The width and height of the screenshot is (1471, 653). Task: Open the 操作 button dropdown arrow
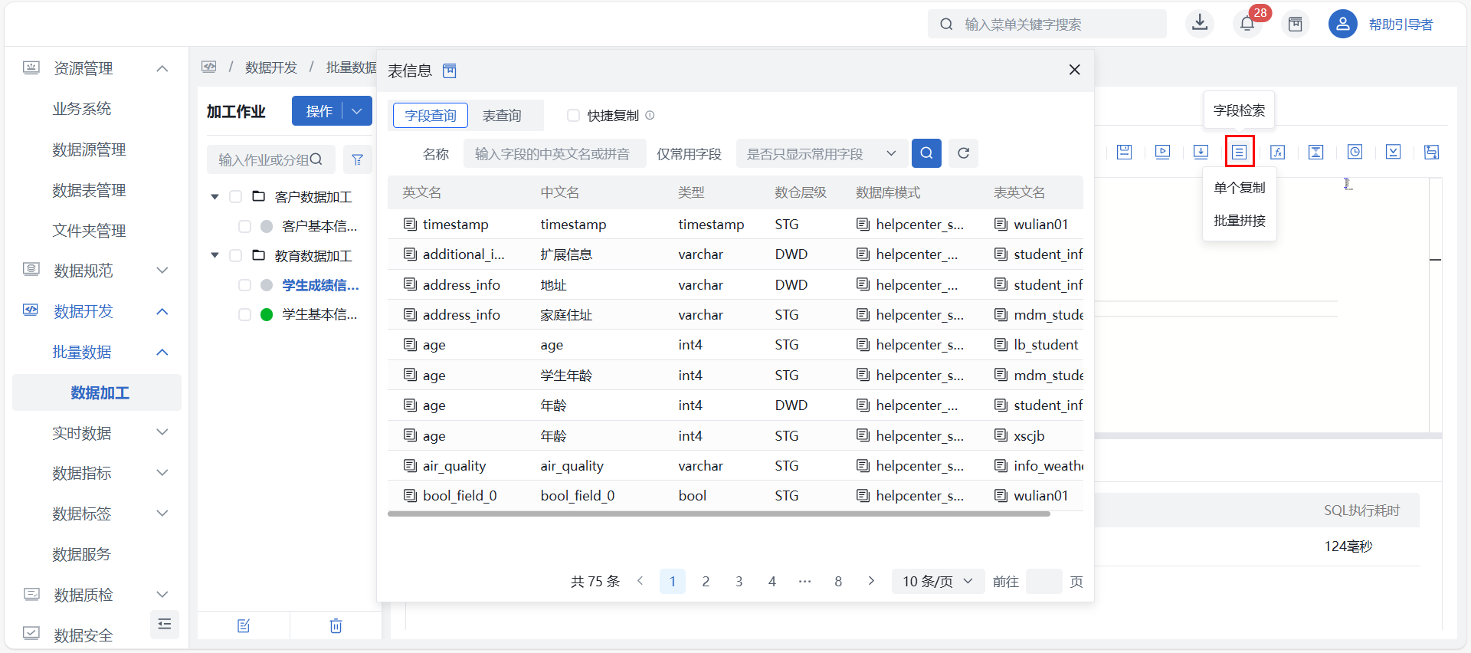(x=357, y=111)
